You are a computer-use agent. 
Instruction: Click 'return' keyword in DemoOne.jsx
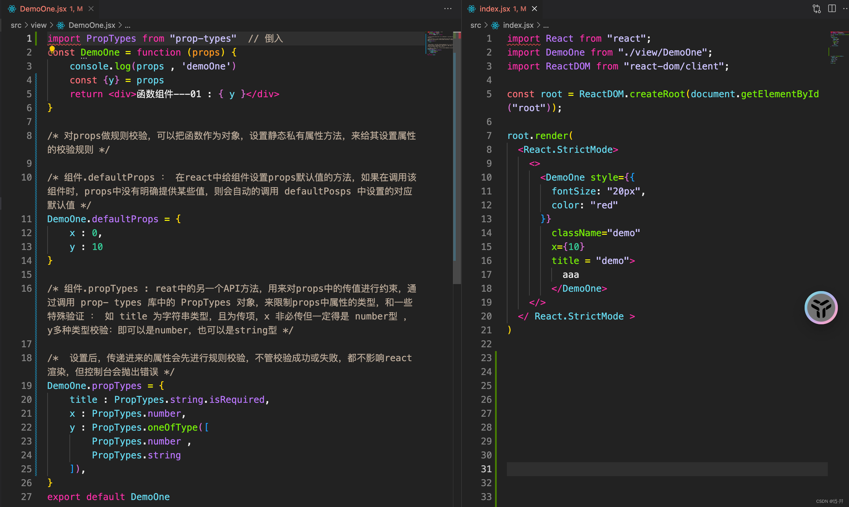pyautogui.click(x=86, y=94)
